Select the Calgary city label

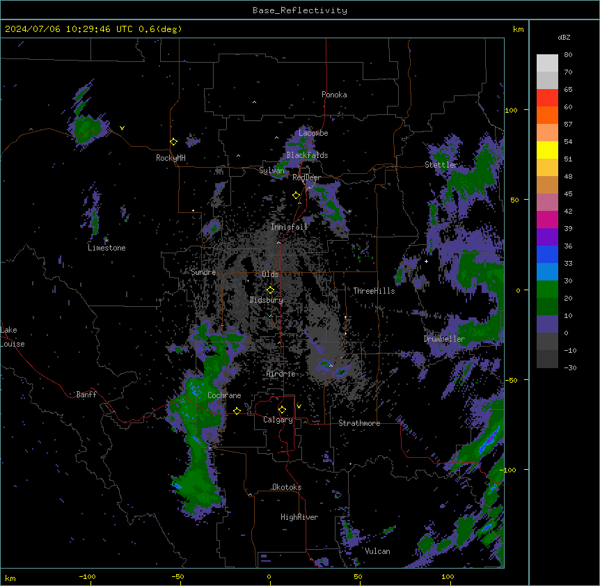278,420
